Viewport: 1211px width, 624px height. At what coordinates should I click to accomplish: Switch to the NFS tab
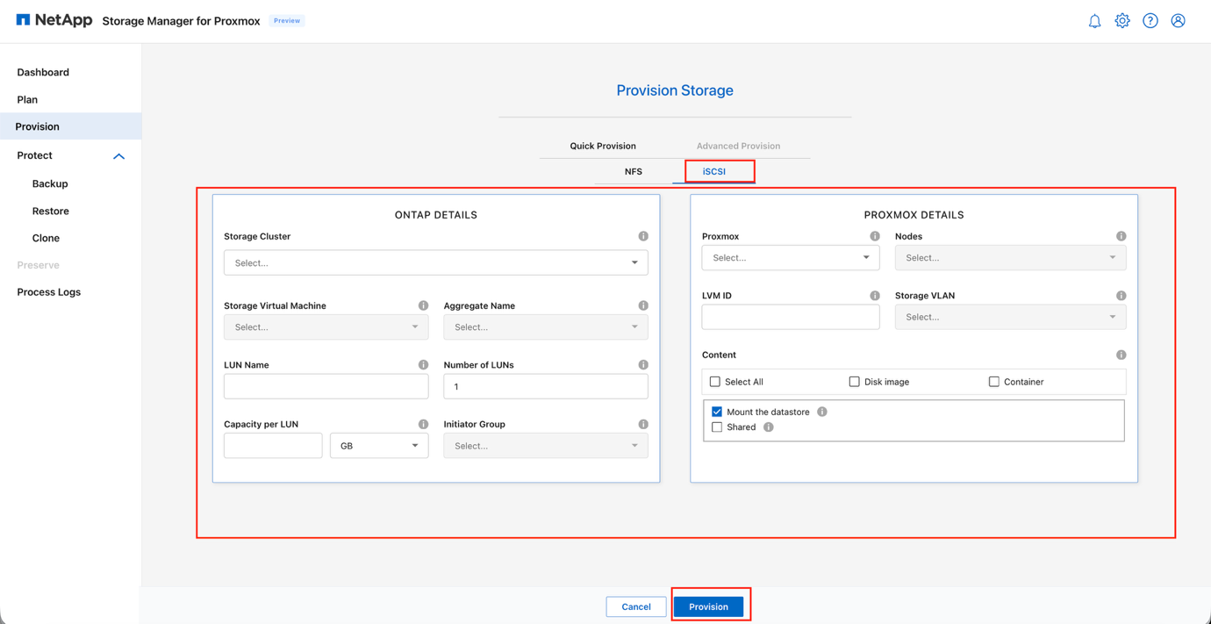click(x=633, y=171)
